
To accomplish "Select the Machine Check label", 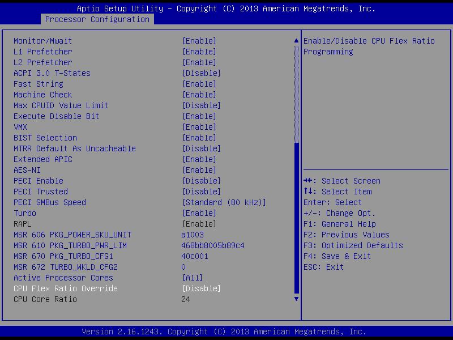I will 43,95.
